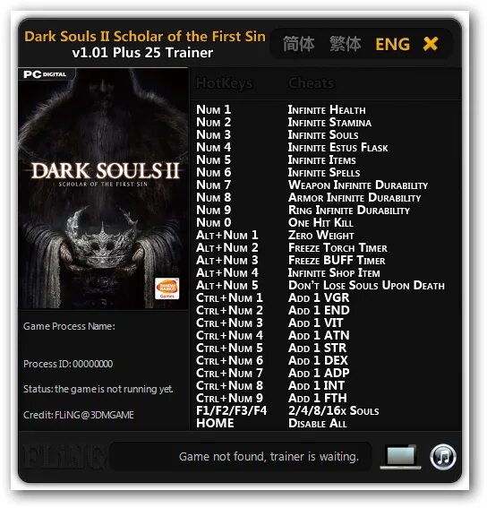Click Weapon Infinite Durability entry

click(358, 185)
